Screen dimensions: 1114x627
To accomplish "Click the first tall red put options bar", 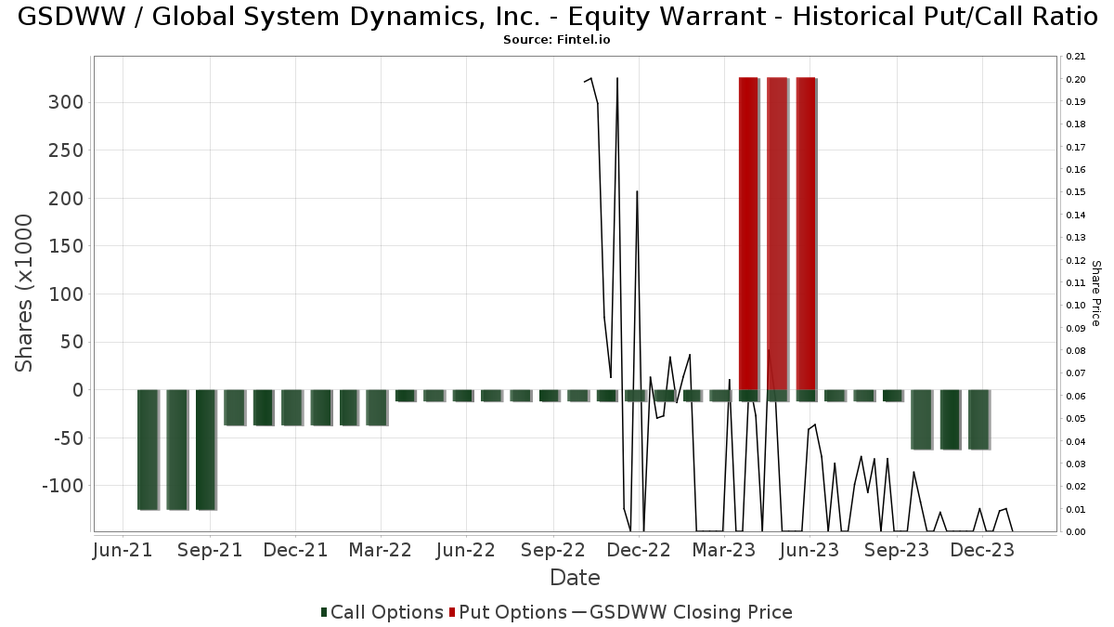I will [749, 234].
